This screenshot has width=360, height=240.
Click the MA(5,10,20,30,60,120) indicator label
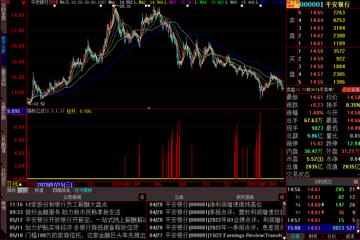point(83,2)
